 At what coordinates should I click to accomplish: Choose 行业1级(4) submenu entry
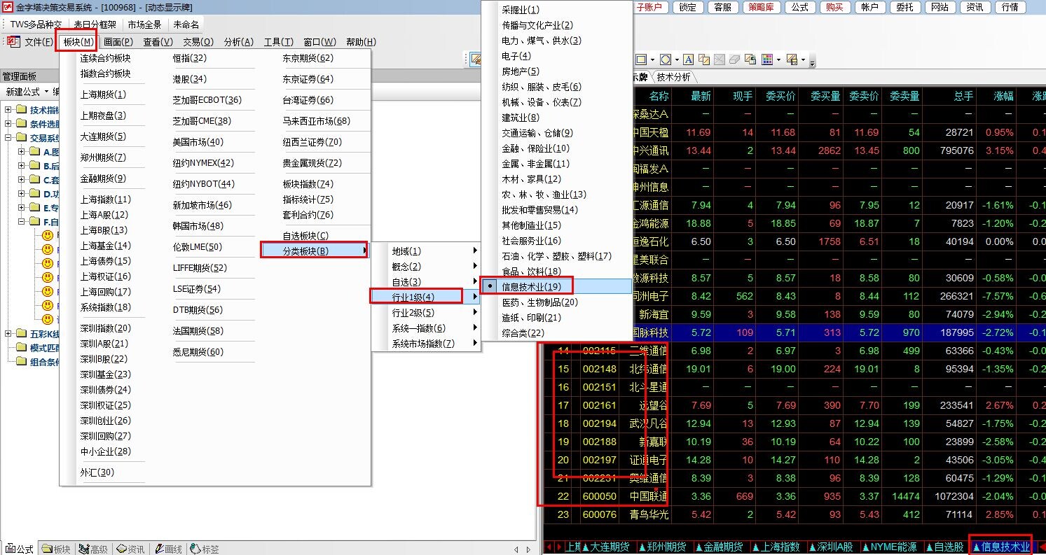pyautogui.click(x=413, y=297)
